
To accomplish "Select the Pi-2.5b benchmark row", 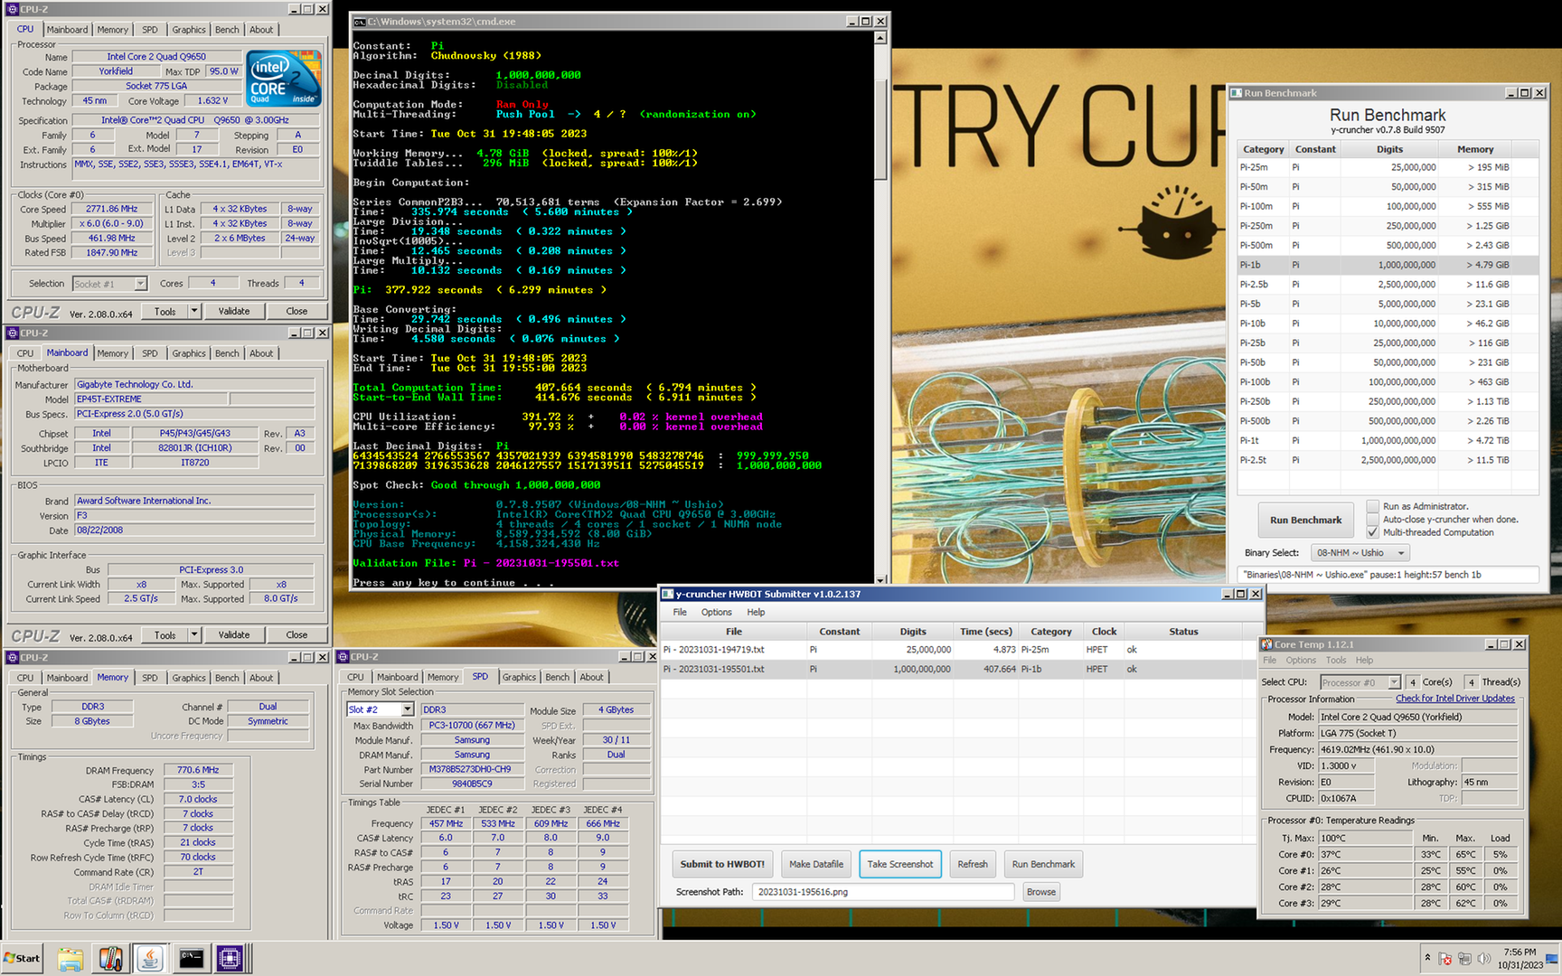I will 1388,285.
